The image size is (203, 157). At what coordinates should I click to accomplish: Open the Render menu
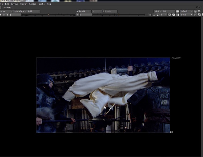32,4
